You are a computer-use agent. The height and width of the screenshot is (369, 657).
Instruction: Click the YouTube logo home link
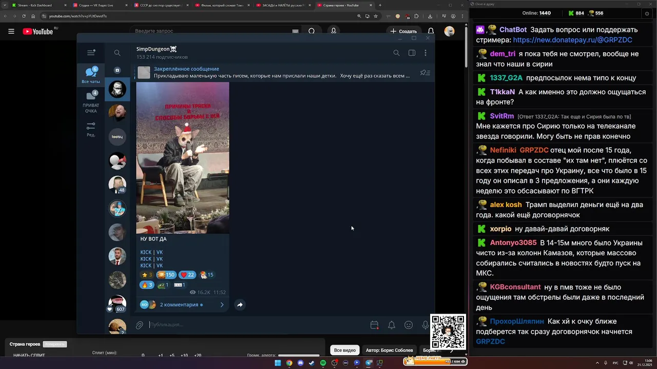[x=38, y=31]
